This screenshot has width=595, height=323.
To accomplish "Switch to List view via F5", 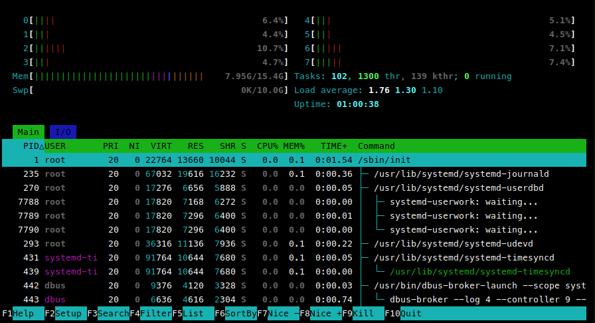I will click(198, 313).
